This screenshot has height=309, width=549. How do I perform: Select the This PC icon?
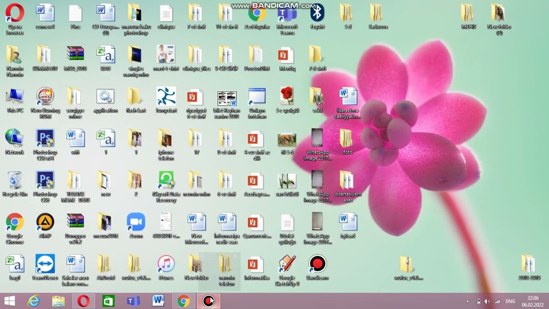coord(15,100)
